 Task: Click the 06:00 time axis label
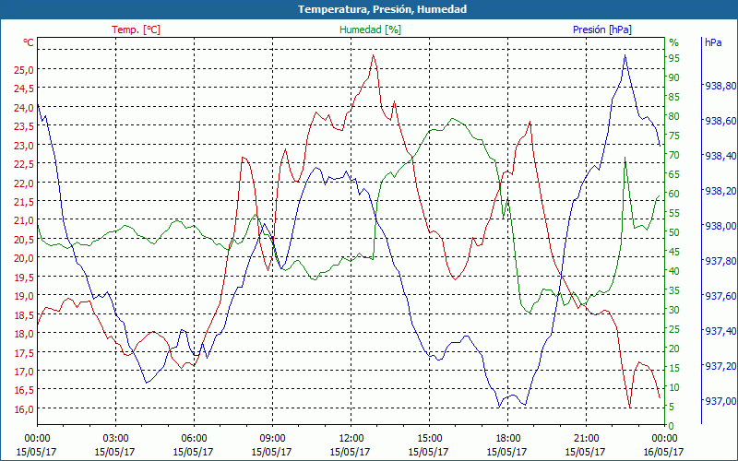tap(194, 439)
